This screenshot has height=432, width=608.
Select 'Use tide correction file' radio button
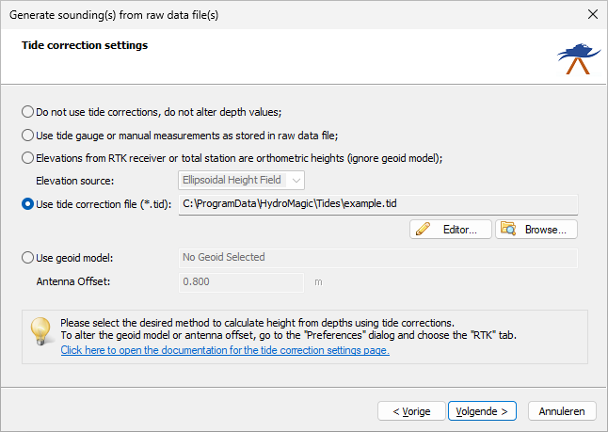click(27, 204)
